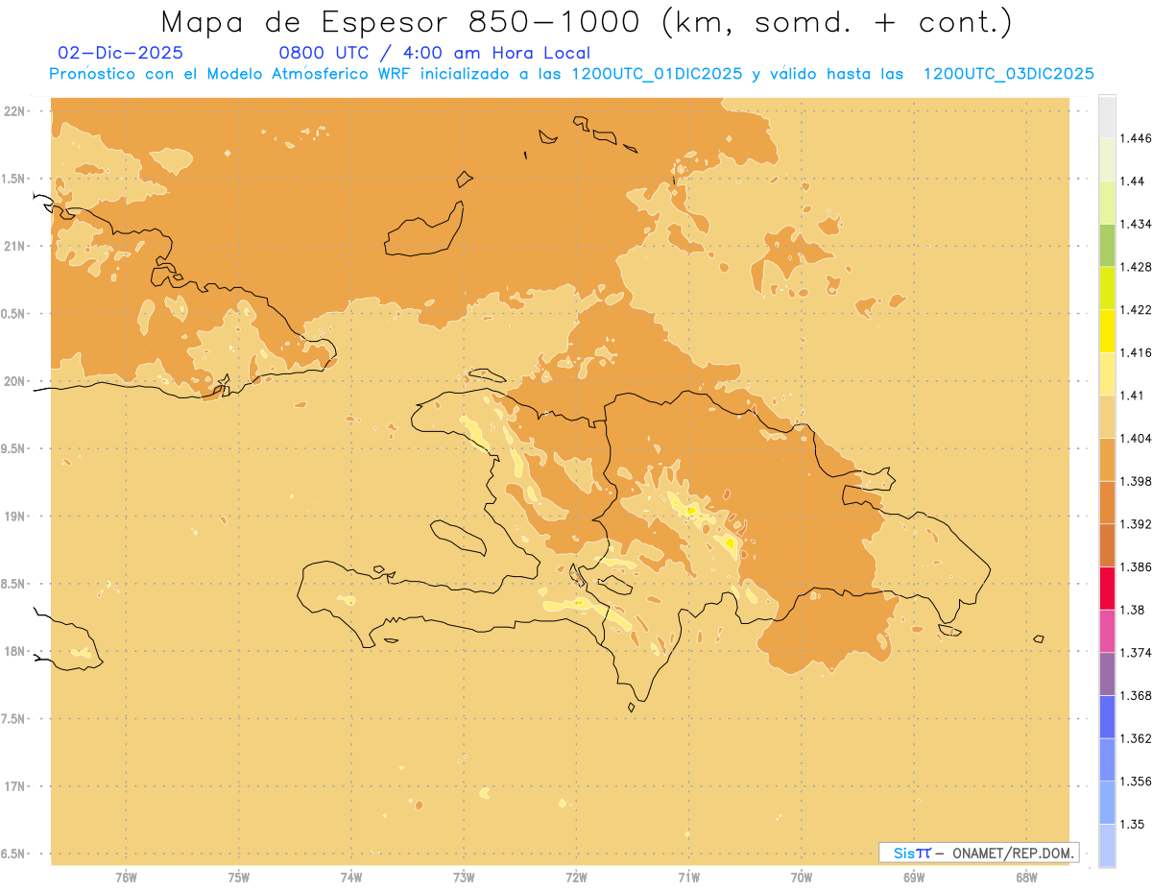Pick the orange swatch between 1.404 and 1.398
The width and height of the screenshot is (1152, 890).
pos(1107,459)
